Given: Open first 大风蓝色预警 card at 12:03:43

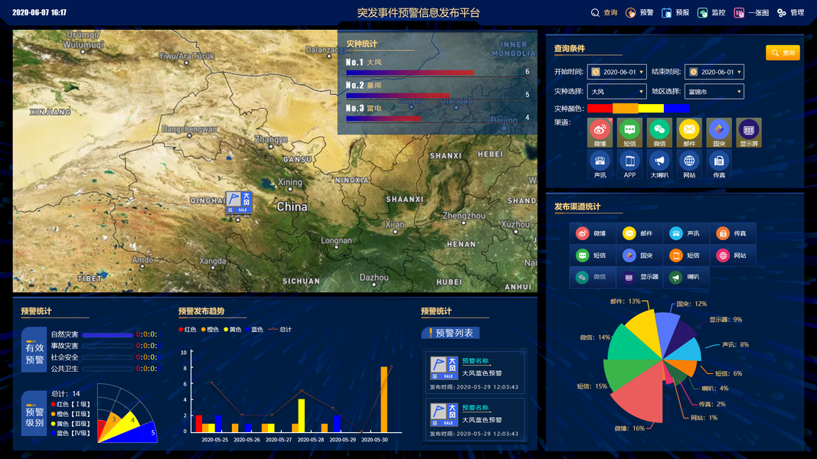Looking at the screenshot, I should pyautogui.click(x=475, y=373).
